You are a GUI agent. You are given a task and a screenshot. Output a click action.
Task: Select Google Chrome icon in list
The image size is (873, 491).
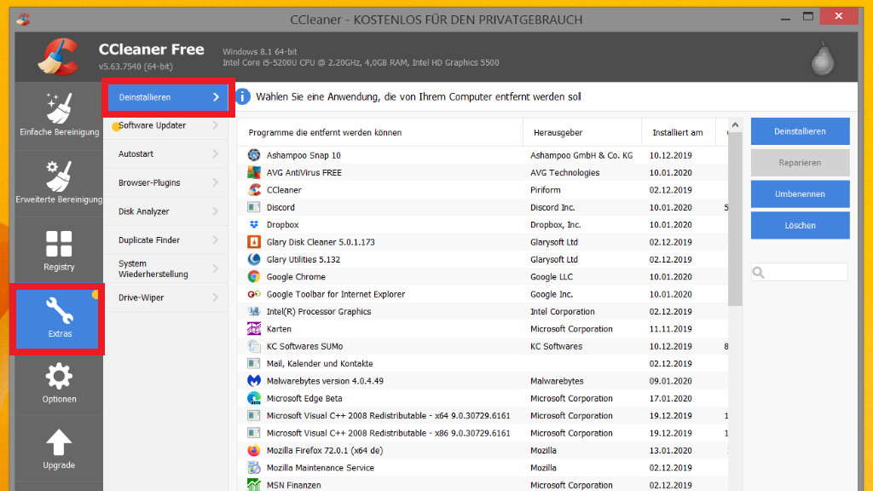point(253,276)
